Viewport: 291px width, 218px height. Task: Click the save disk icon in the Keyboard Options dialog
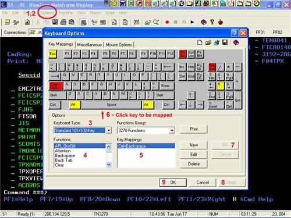(x=225, y=42)
